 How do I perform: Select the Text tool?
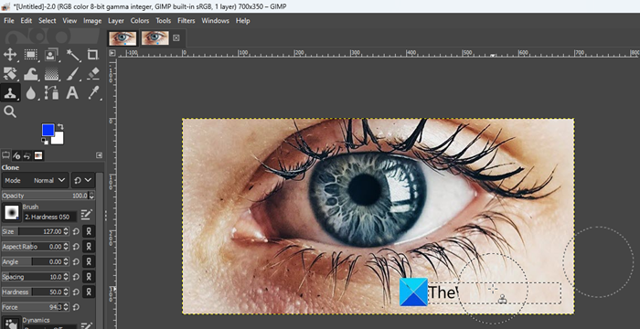(x=72, y=93)
